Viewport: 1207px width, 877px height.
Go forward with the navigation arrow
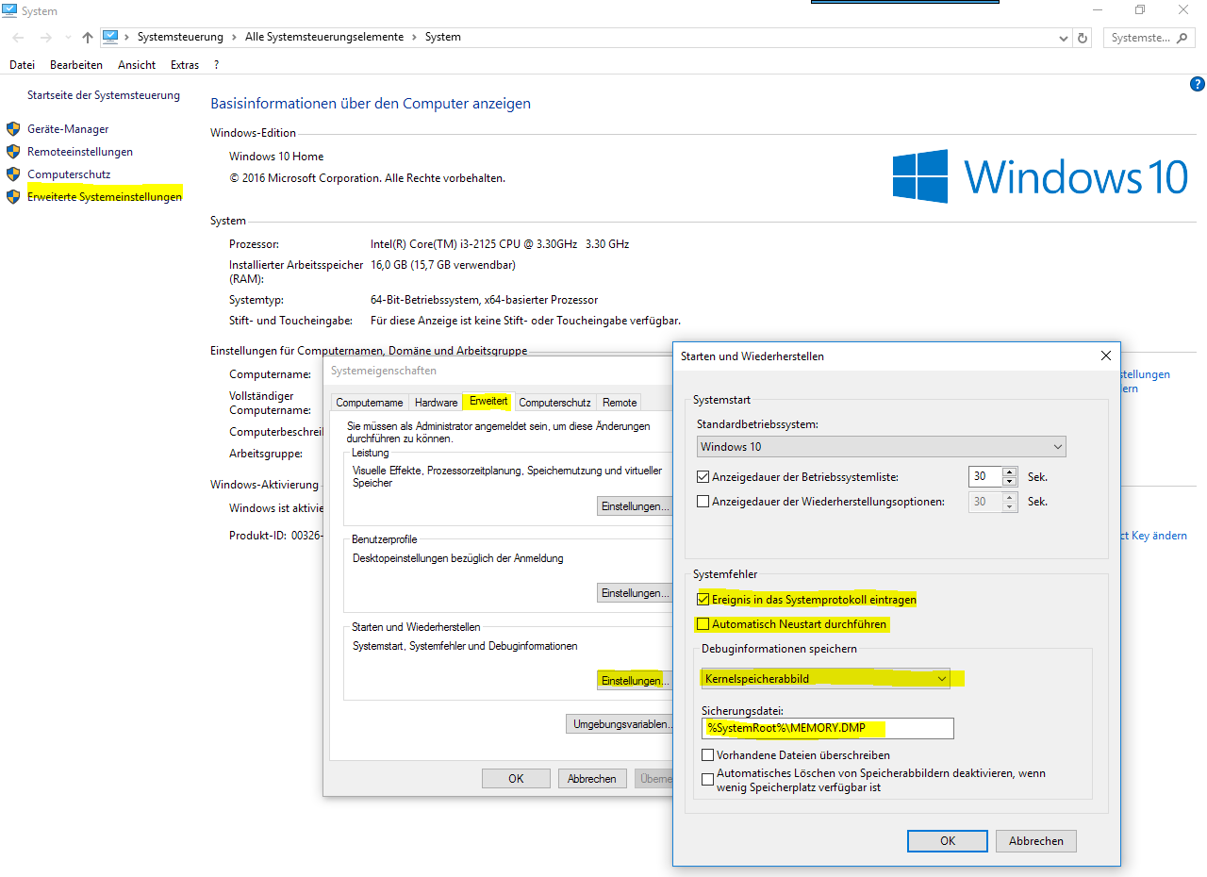pyautogui.click(x=44, y=38)
